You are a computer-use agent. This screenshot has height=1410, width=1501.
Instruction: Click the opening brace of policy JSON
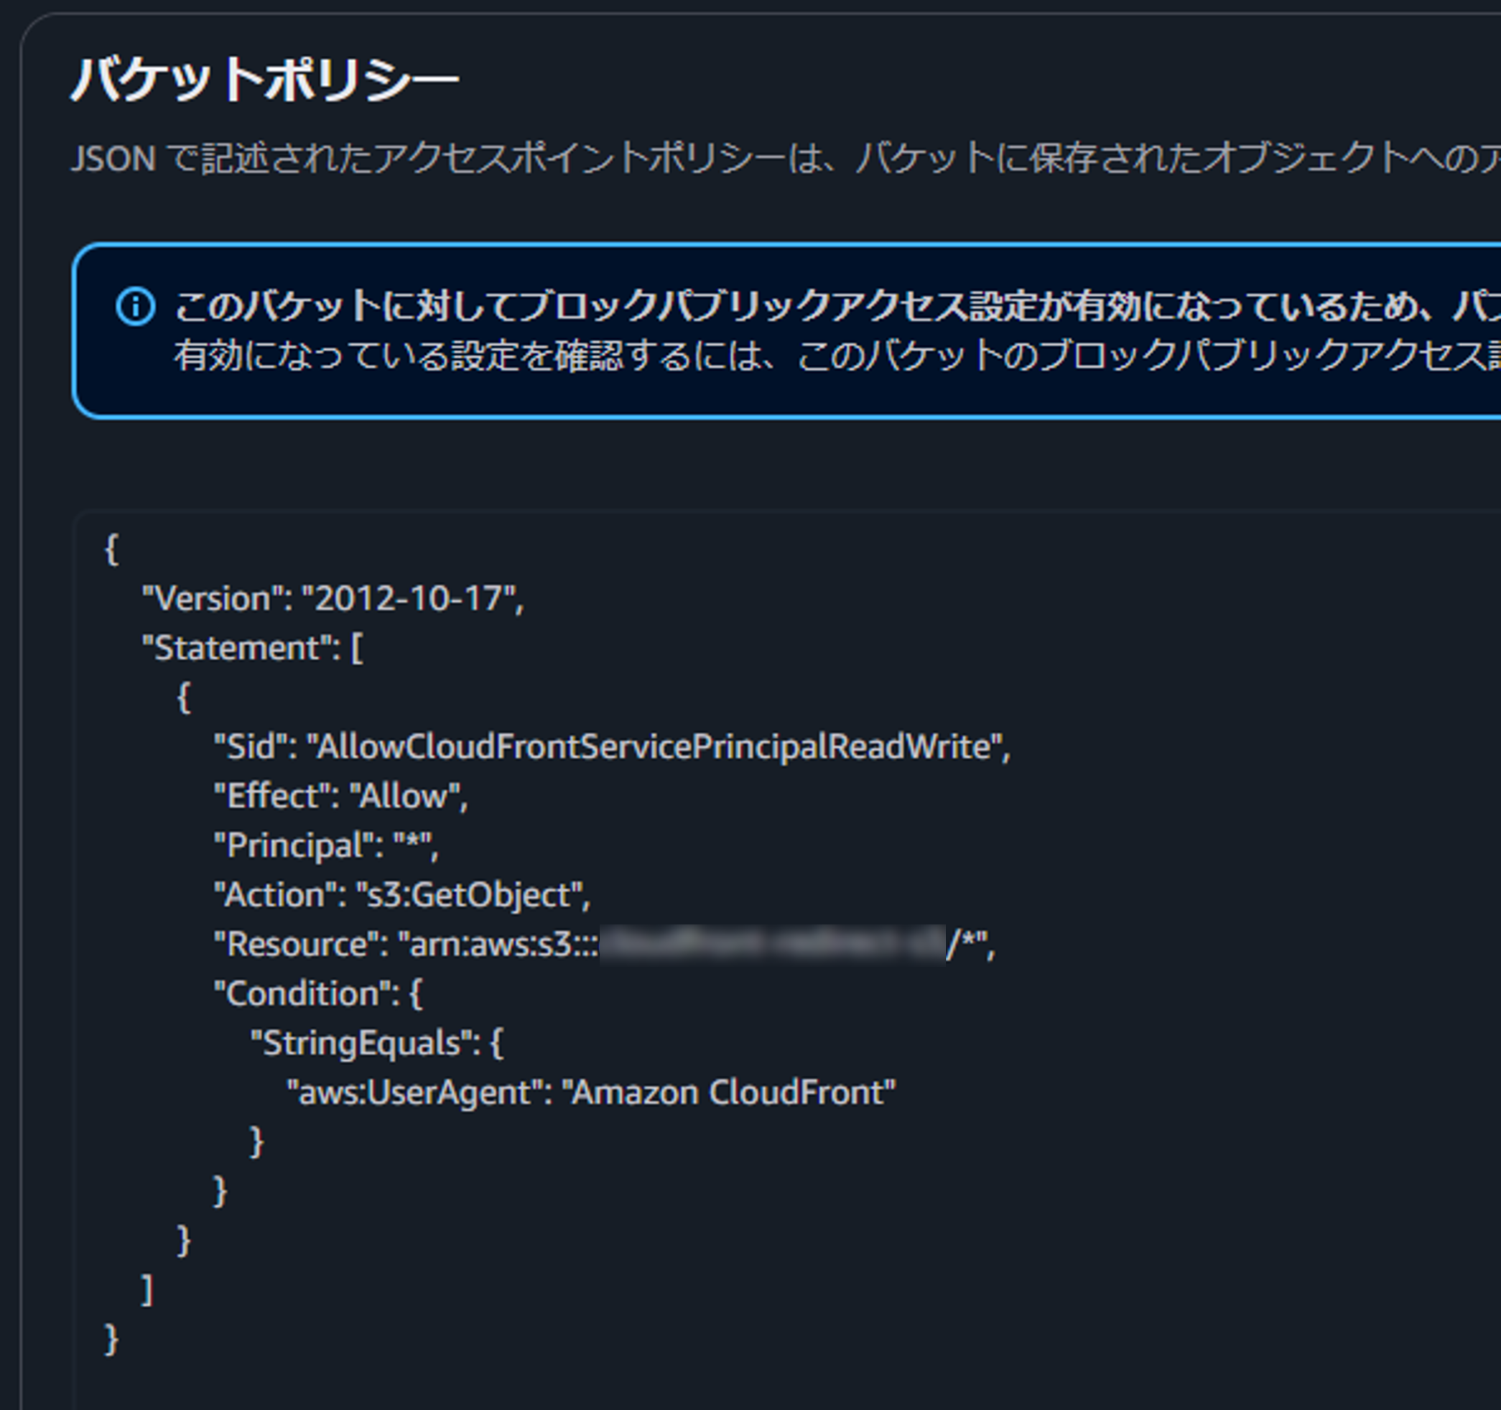[x=111, y=549]
